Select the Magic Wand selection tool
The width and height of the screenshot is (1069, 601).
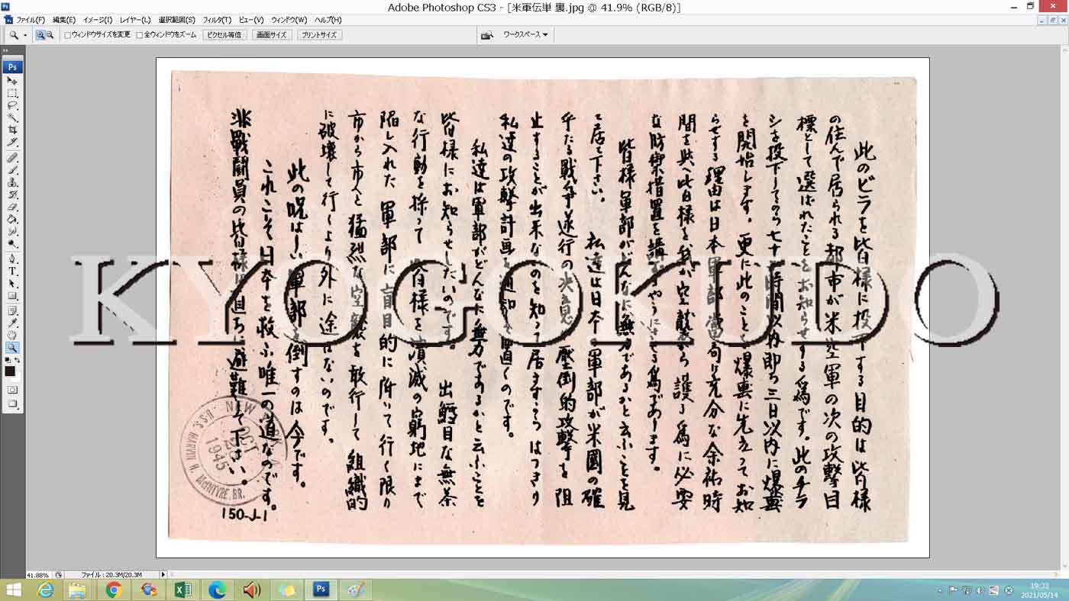coord(12,117)
